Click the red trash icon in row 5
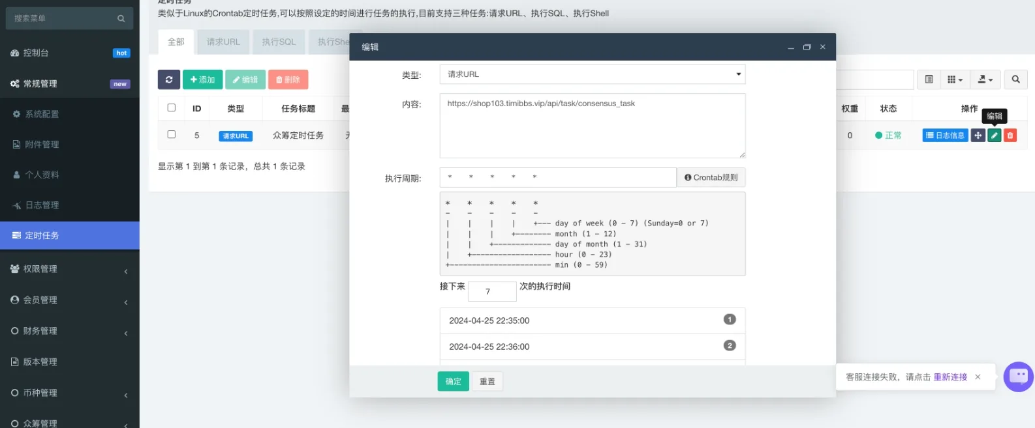This screenshot has width=1035, height=428. 1010,136
